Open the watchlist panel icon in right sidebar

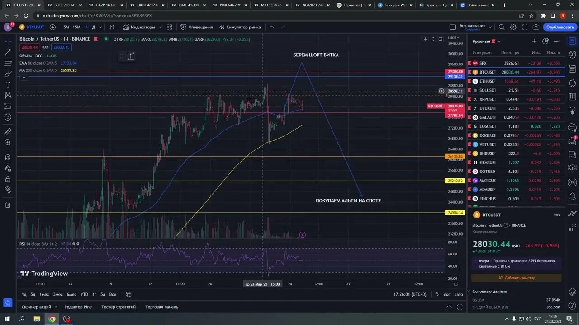pyautogui.click(x=572, y=41)
